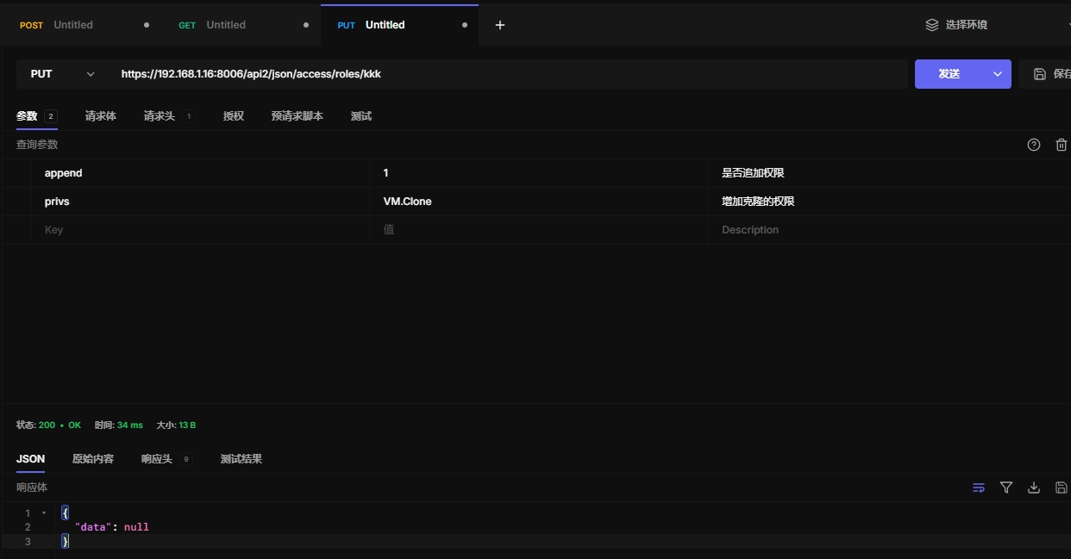
Task: Click the request URL input field
Action: point(509,74)
